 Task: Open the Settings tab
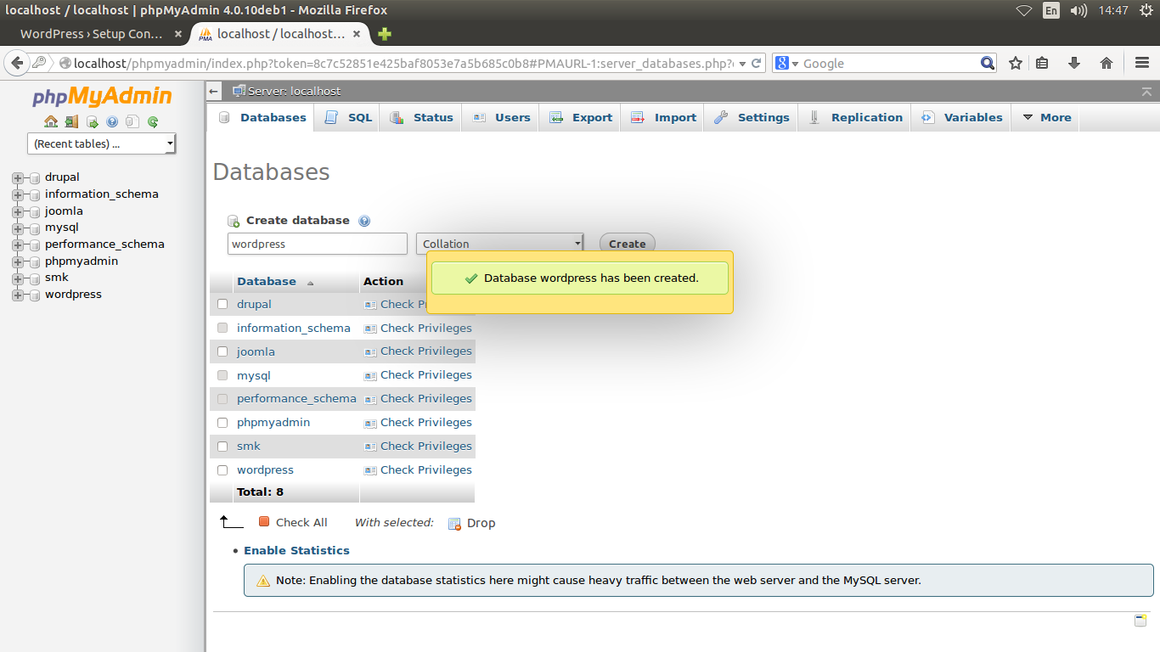pyautogui.click(x=752, y=117)
